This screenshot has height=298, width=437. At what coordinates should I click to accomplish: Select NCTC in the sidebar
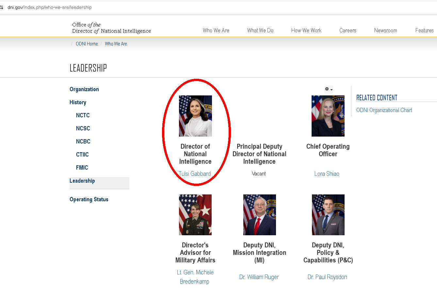pos(83,115)
